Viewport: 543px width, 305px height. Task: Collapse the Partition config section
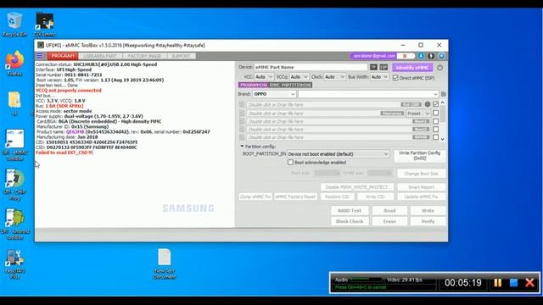click(x=242, y=147)
